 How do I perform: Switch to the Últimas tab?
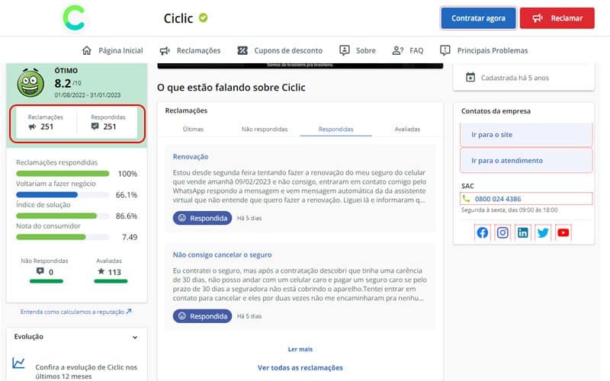(193, 129)
